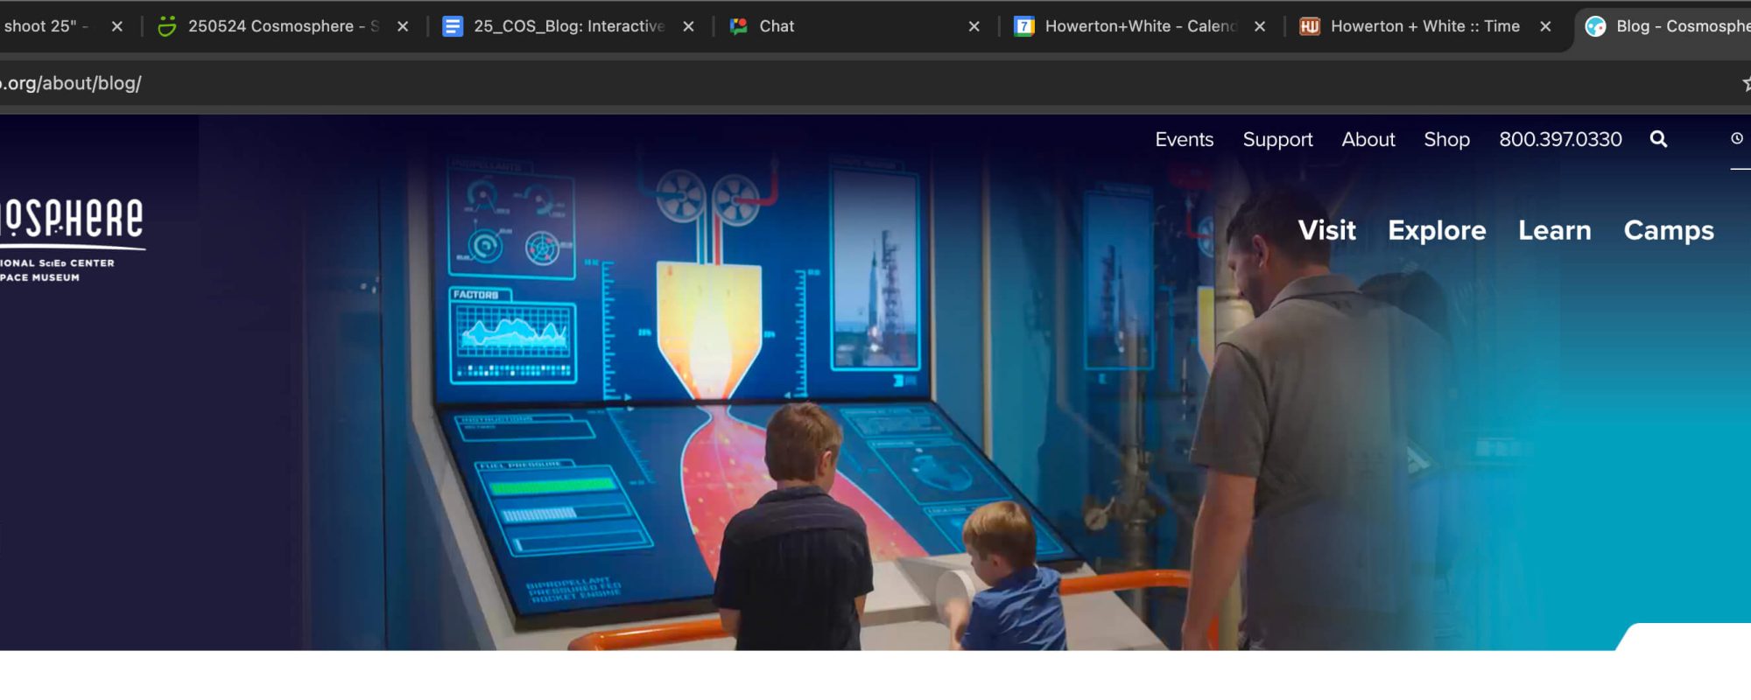
Task: Open the Events link
Action: click(1184, 139)
